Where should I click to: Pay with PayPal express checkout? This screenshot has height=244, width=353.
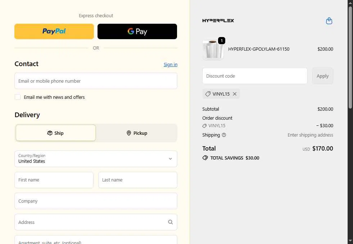point(54,31)
